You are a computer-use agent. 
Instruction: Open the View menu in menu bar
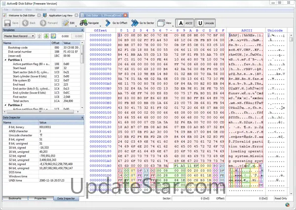pyautogui.click(x=29, y=10)
